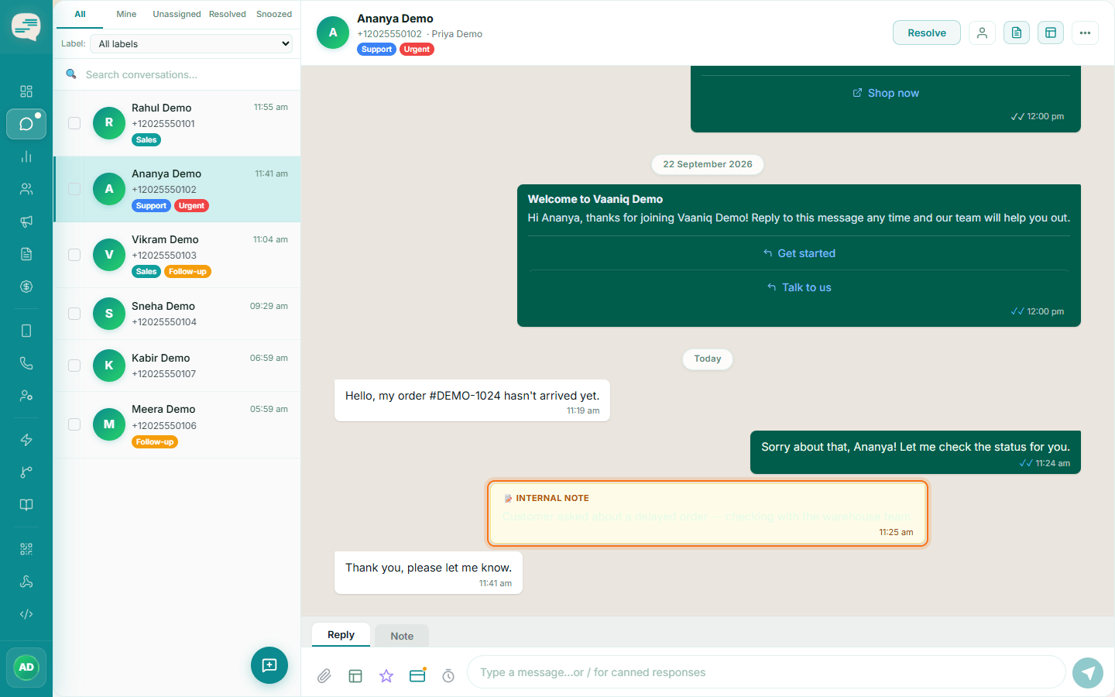Click the card icon with orange dot
The image size is (1115, 697).
[x=417, y=675]
